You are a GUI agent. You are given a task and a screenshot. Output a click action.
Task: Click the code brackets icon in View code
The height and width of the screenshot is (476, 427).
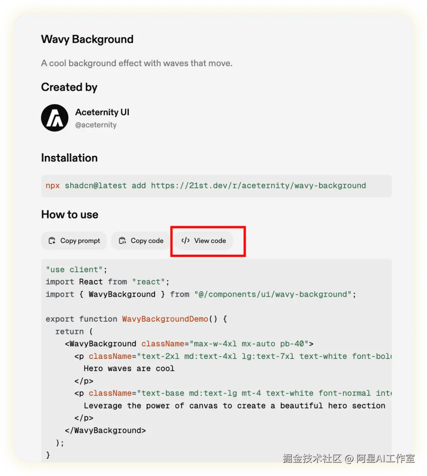[x=185, y=241]
